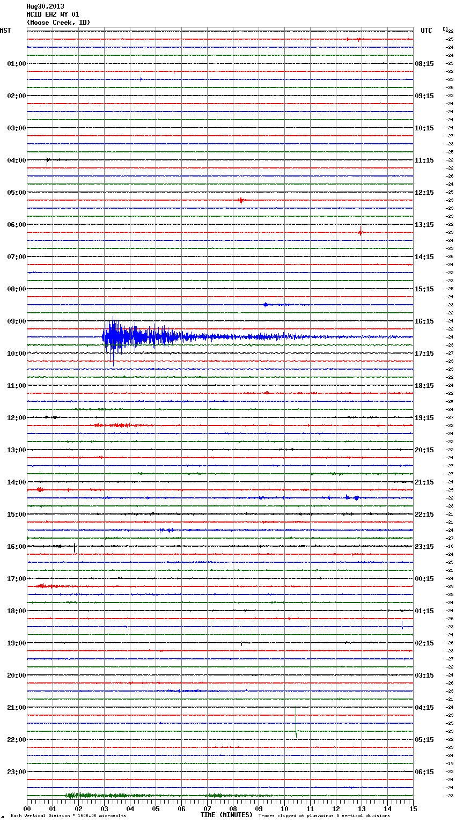Select the 14:00 MST row label
The width and height of the screenshot is (456, 823).
pos(16,482)
